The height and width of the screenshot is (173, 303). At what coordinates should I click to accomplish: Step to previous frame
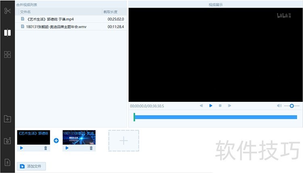(201, 106)
